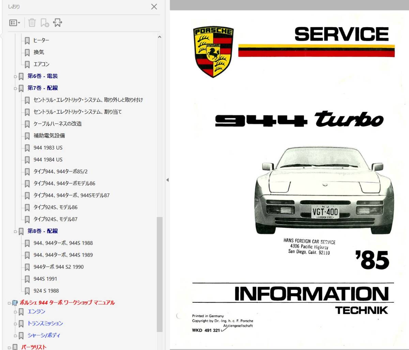Open the トランスミッション bookmark
This screenshot has width=409, height=350.
(x=45, y=323)
